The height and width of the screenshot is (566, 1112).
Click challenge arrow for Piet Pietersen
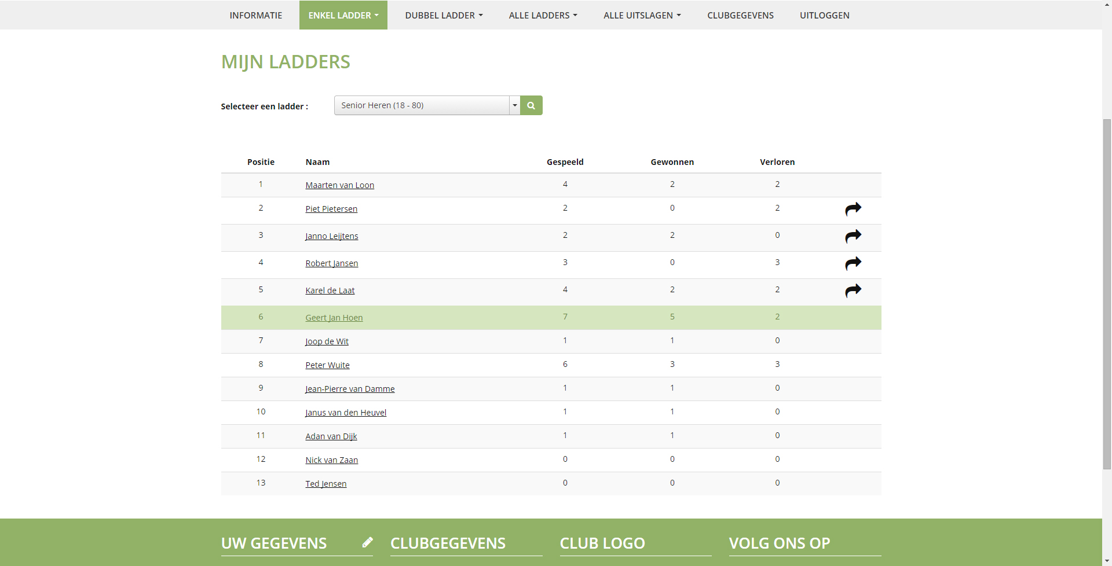coord(853,209)
